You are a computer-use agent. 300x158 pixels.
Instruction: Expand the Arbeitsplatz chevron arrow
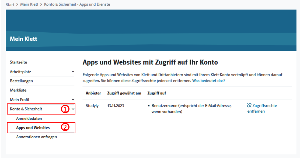tap(73, 72)
